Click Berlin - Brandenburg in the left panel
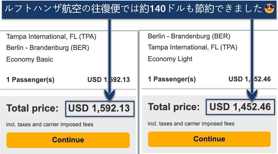 coord(48,48)
